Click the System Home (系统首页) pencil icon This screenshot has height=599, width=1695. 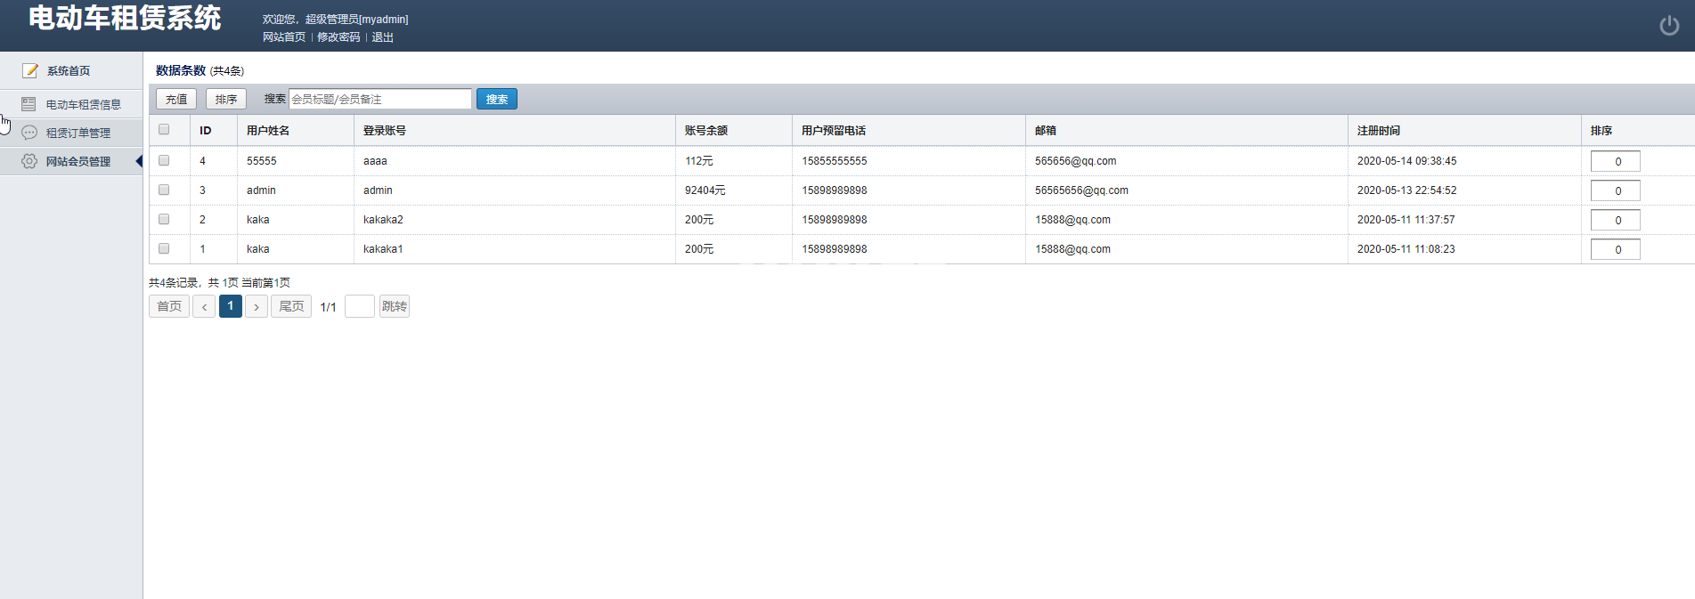[29, 70]
